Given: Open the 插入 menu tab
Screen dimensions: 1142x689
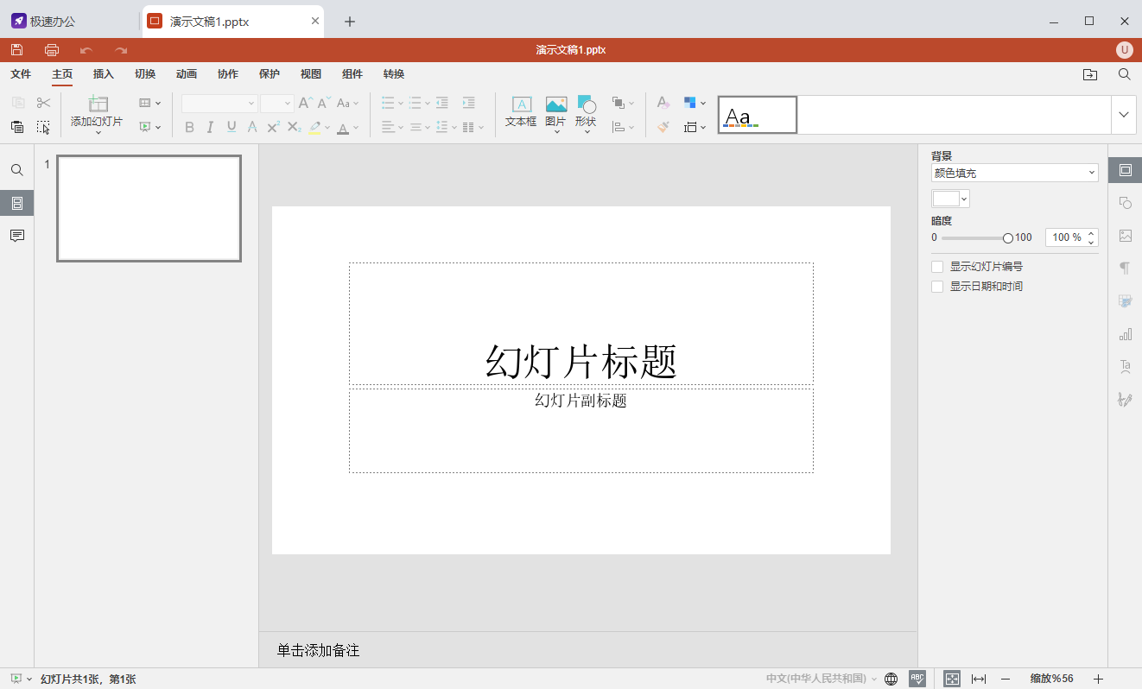Looking at the screenshot, I should [104, 74].
